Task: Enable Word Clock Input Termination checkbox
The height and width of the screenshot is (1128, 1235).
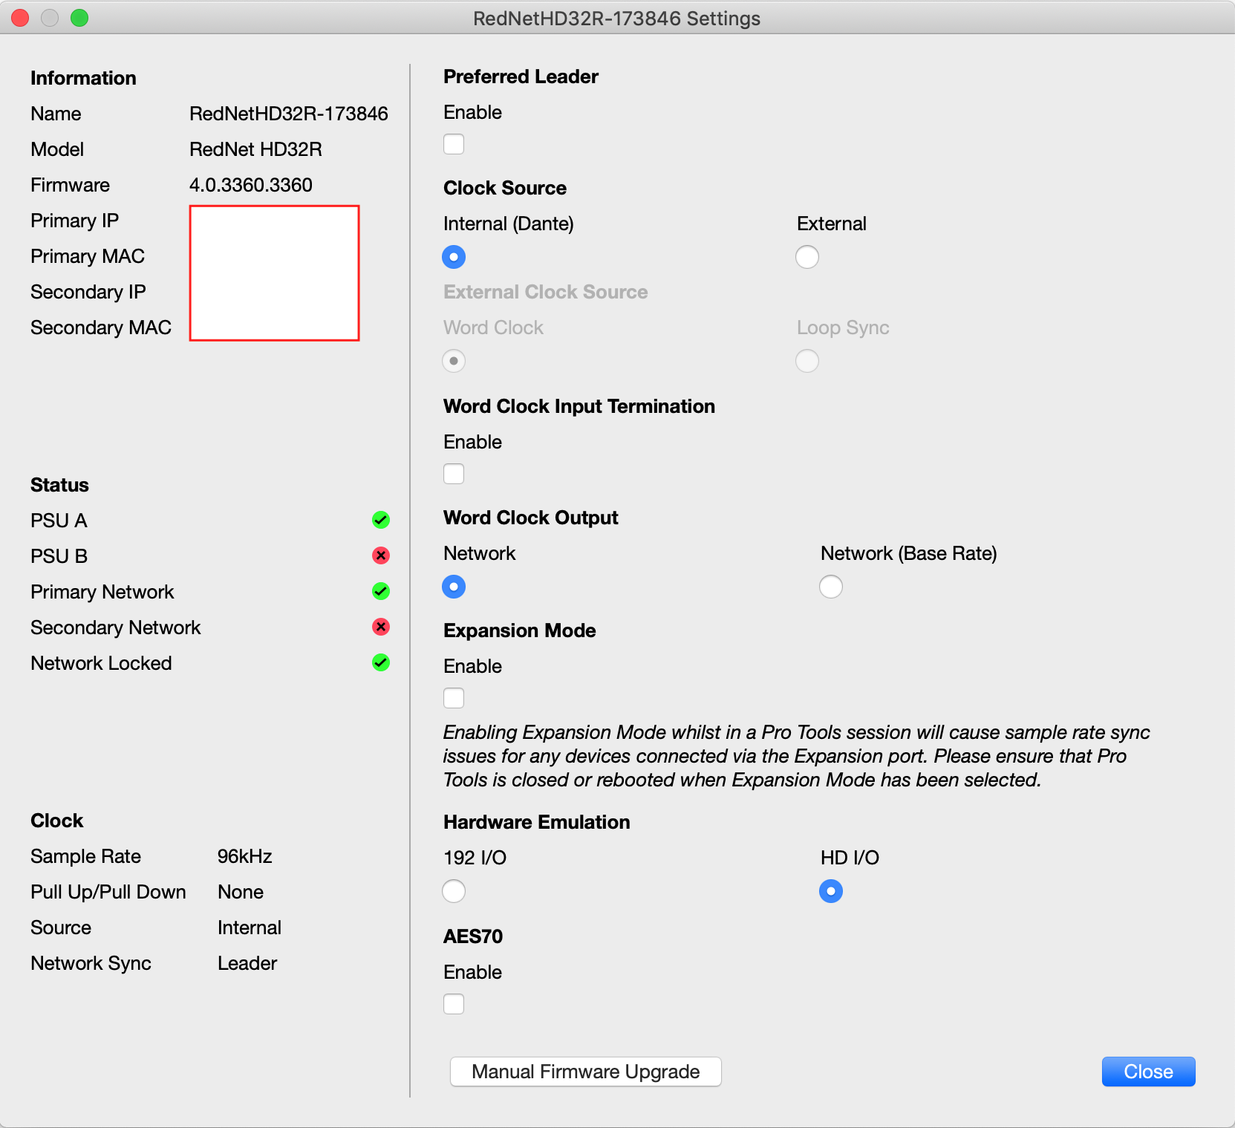Action: click(x=454, y=474)
